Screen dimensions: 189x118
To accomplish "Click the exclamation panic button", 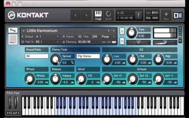I will pos(138,15).
